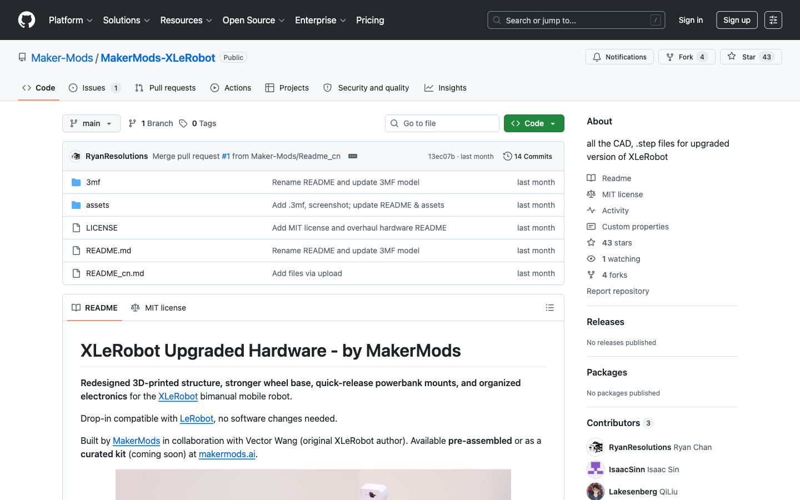Screen dimensions: 800x500
Task: Open the Insights tab
Action: coord(446,88)
